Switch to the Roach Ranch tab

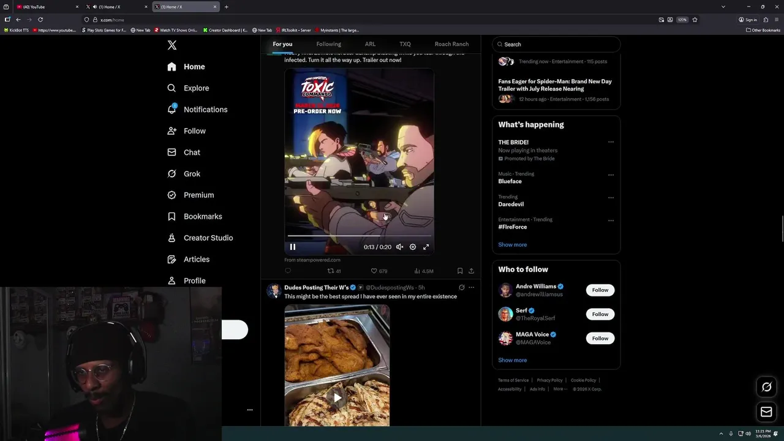[451, 44]
